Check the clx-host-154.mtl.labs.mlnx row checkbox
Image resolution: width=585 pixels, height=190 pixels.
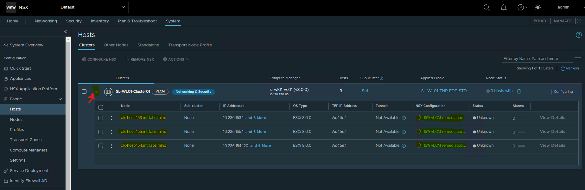click(x=101, y=146)
